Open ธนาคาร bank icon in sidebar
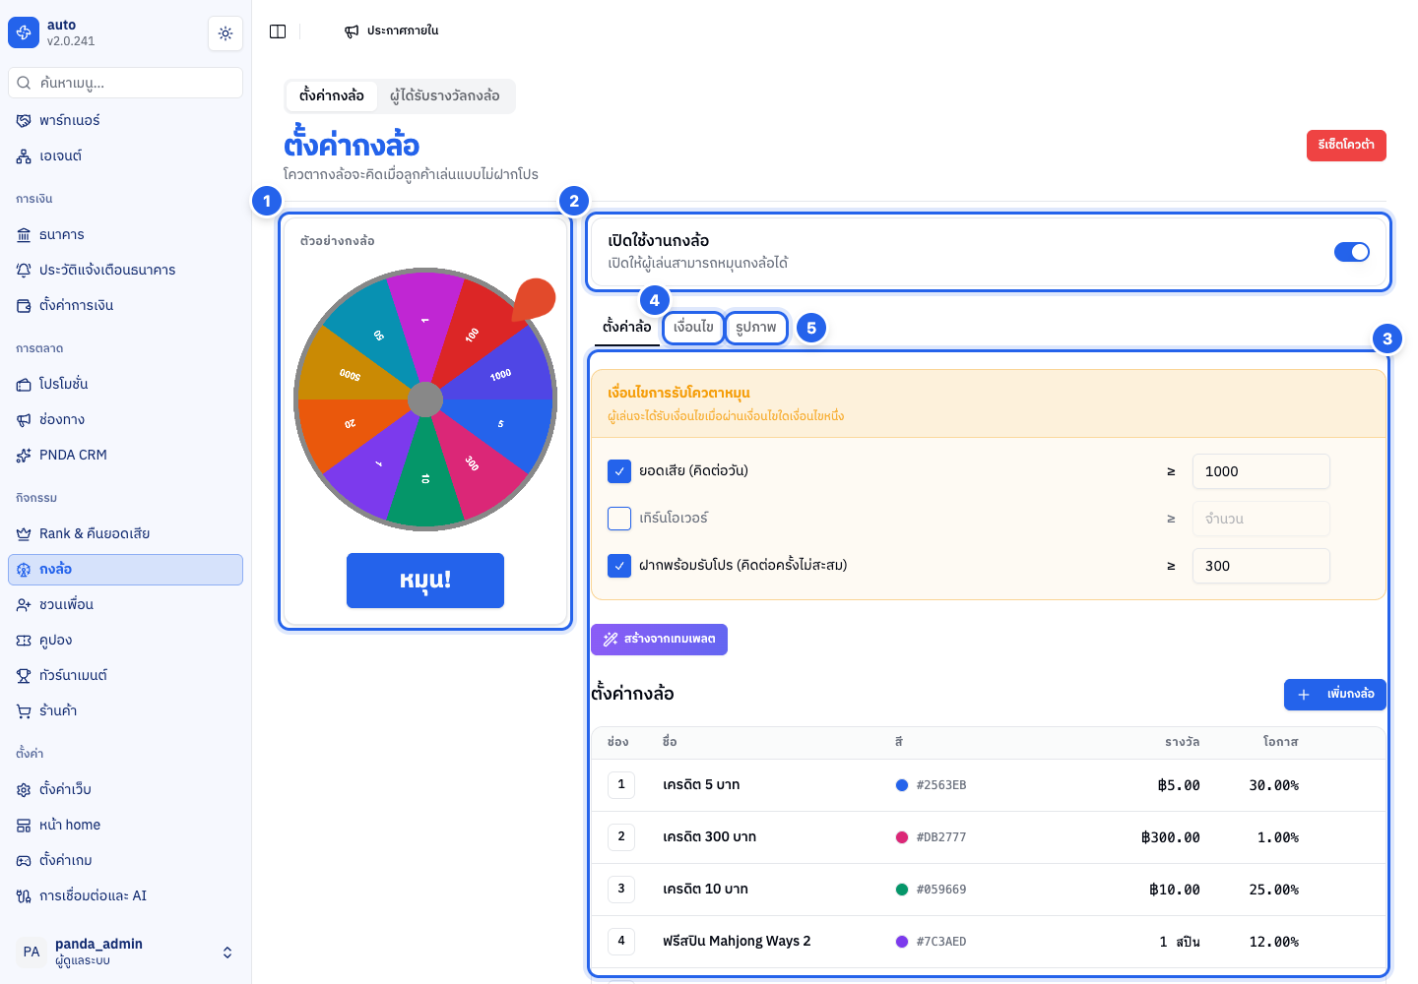Screen dimensions: 1418x984 (x=24, y=235)
